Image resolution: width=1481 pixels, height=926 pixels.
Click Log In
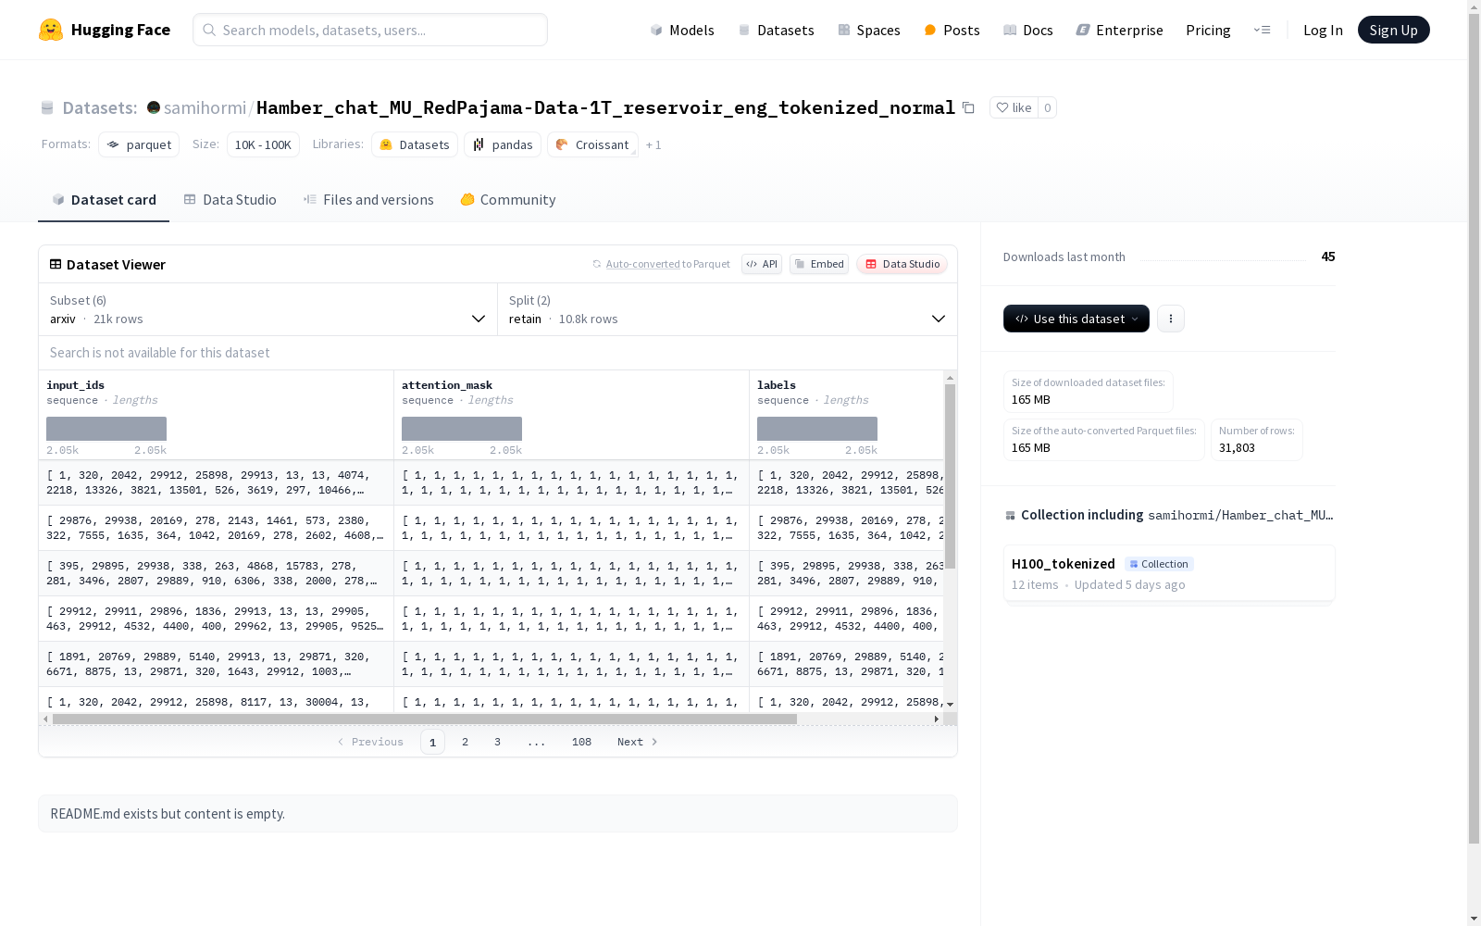point(1323,30)
